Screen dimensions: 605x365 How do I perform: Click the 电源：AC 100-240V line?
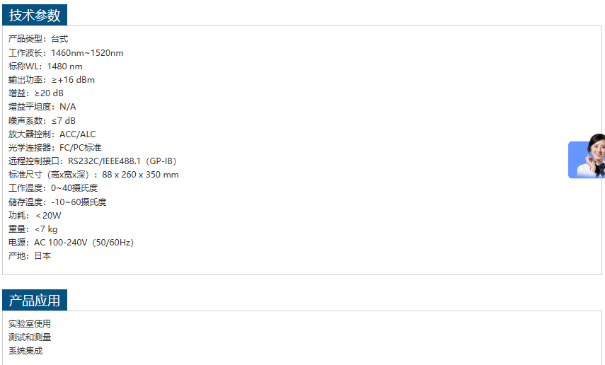click(71, 243)
